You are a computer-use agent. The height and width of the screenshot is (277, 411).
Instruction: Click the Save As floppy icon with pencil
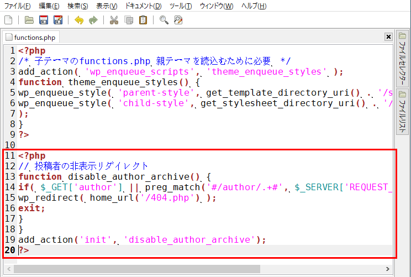pyautogui.click(x=58, y=20)
